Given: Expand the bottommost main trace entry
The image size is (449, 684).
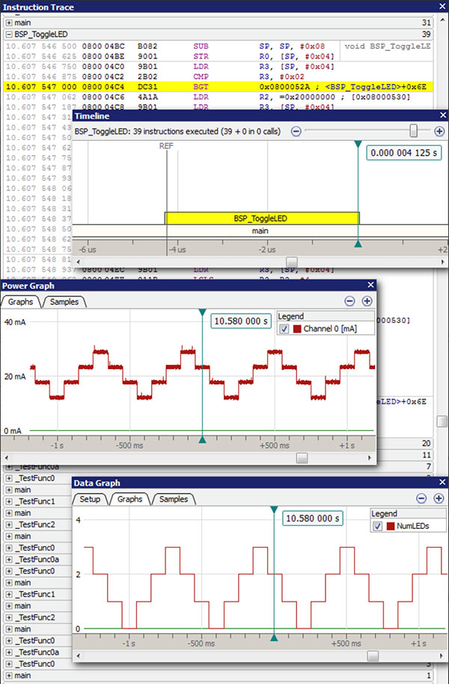Looking at the screenshot, I should pos(8,676).
